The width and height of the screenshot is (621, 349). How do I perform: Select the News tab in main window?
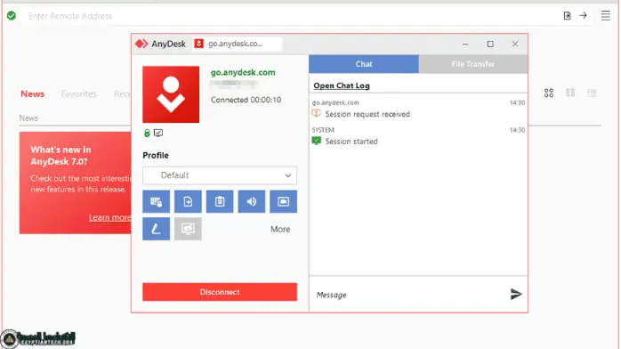33,93
